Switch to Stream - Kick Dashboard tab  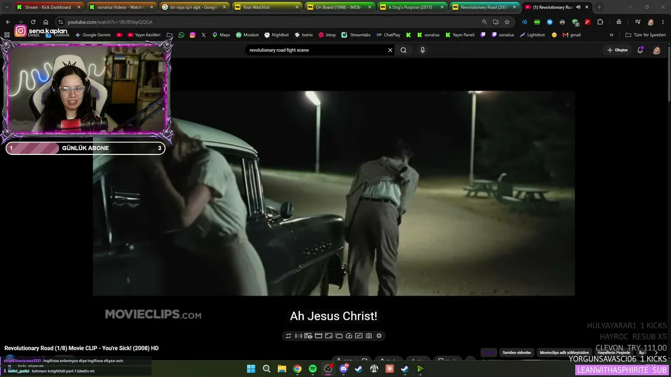(48, 7)
